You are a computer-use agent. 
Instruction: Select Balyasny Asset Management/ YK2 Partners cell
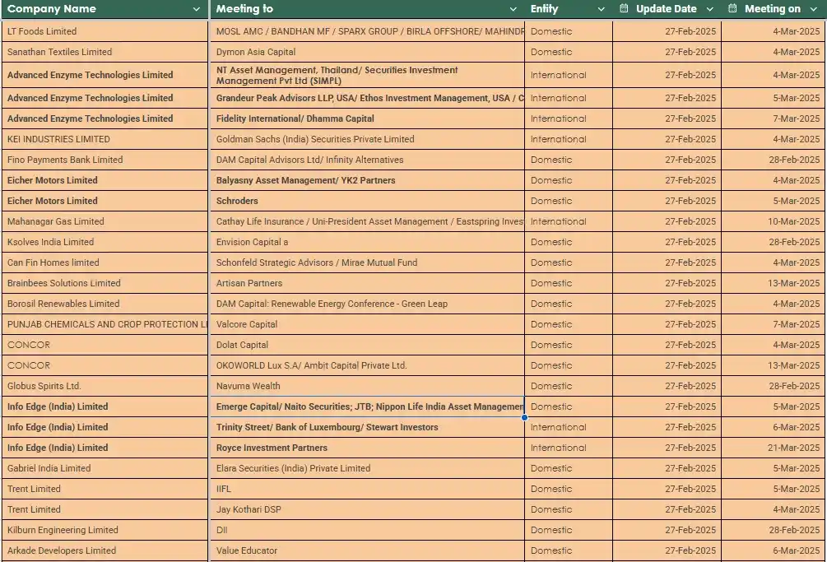(x=367, y=180)
